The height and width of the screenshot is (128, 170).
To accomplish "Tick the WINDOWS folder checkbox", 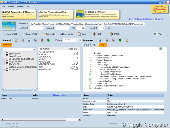I will click(x=7, y=70).
